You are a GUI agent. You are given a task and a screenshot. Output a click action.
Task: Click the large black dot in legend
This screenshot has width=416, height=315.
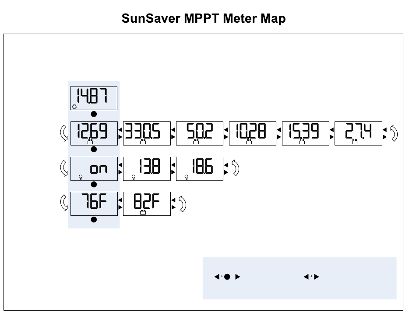[x=227, y=277]
